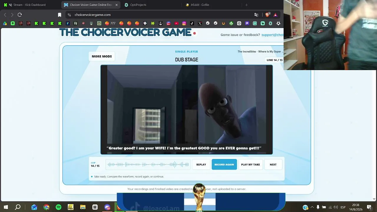377x212 pixels.
Task: Open the TikTok bookmark
Action: [192, 23]
